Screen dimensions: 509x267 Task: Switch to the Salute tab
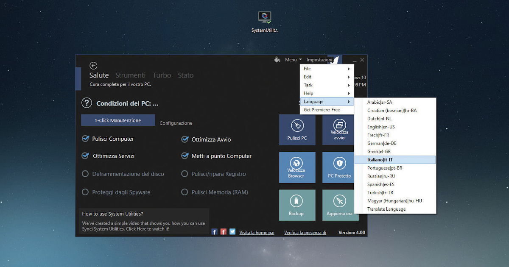coord(99,75)
